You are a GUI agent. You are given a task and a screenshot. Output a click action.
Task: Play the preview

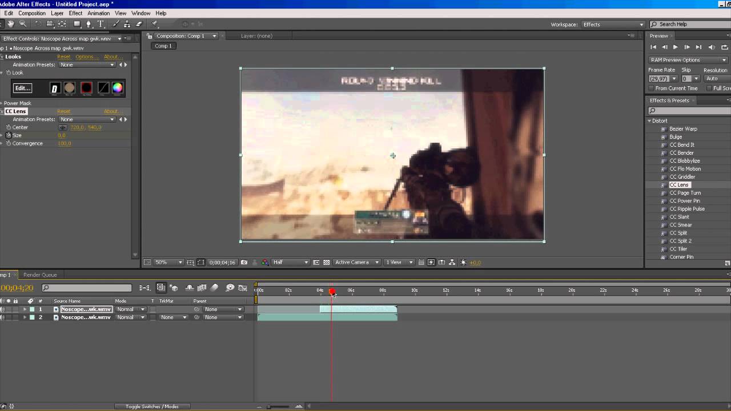(x=676, y=47)
